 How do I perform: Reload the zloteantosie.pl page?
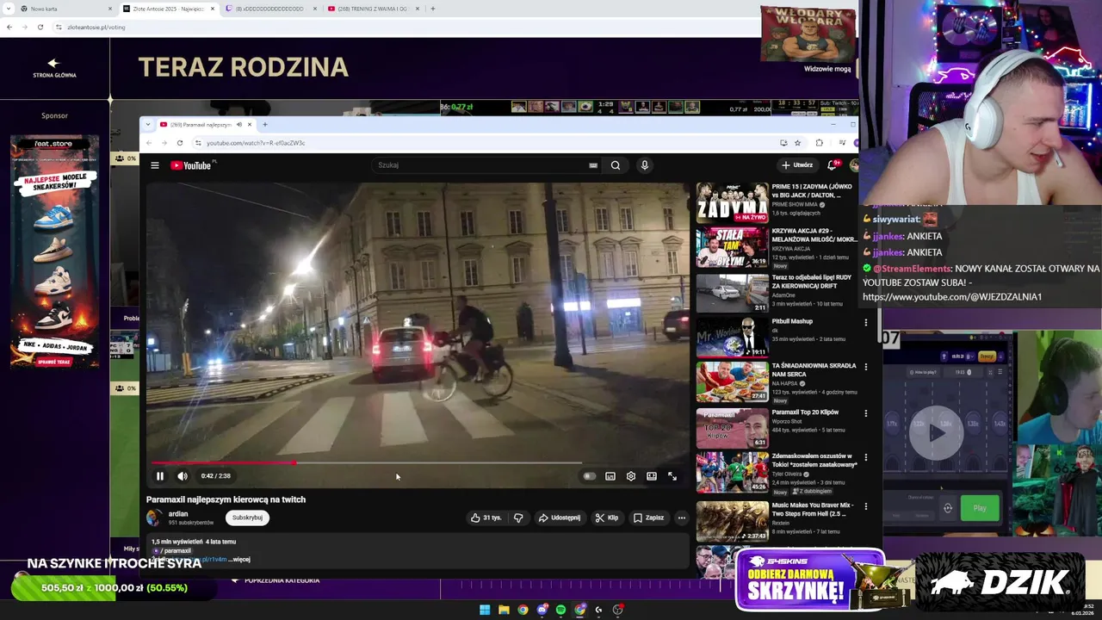click(40, 27)
